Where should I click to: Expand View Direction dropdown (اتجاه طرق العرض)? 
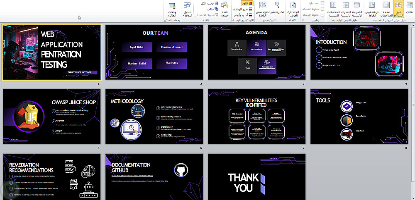pos(293,9)
